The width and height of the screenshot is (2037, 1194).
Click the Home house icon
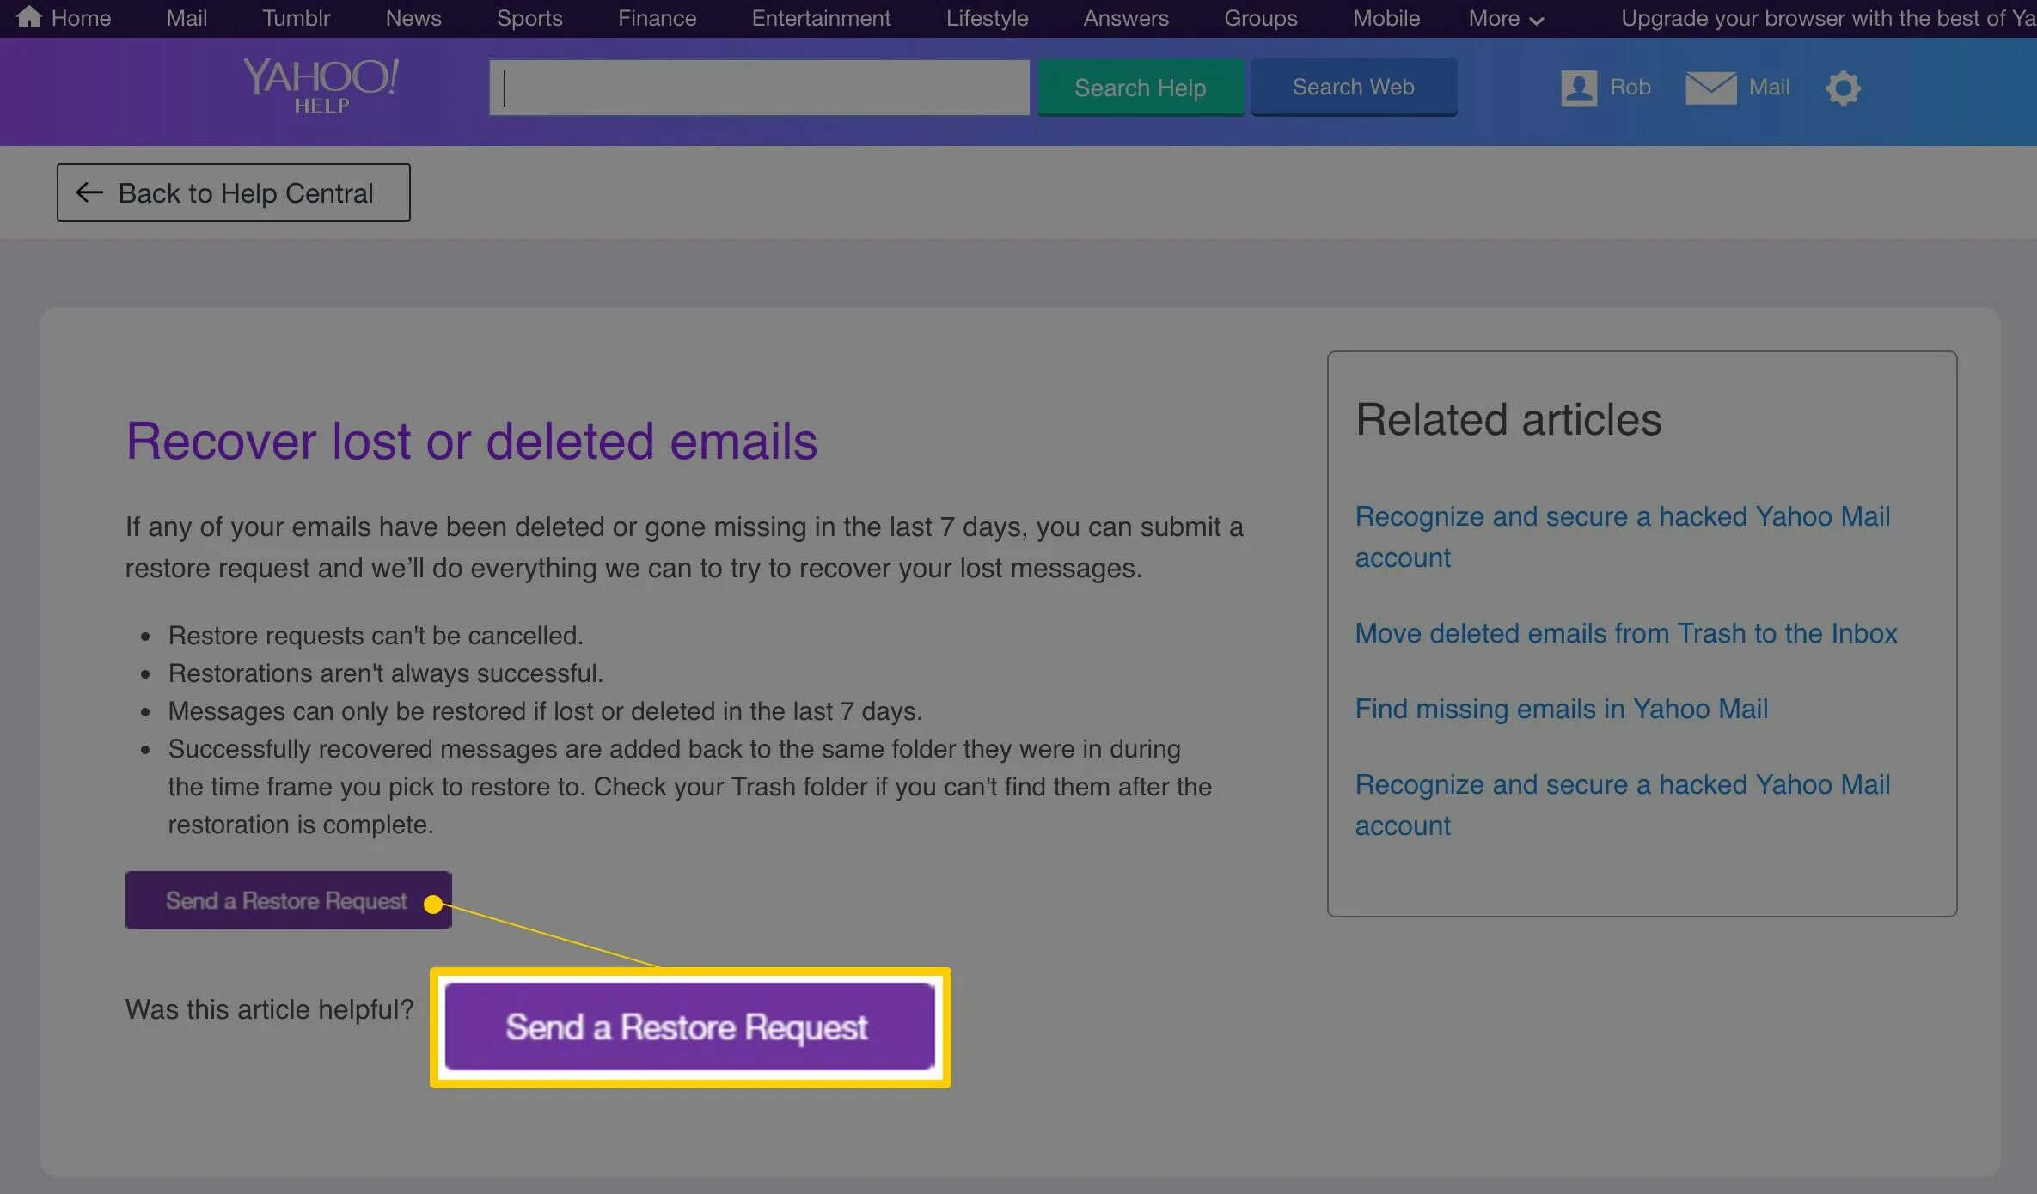pyautogui.click(x=28, y=16)
